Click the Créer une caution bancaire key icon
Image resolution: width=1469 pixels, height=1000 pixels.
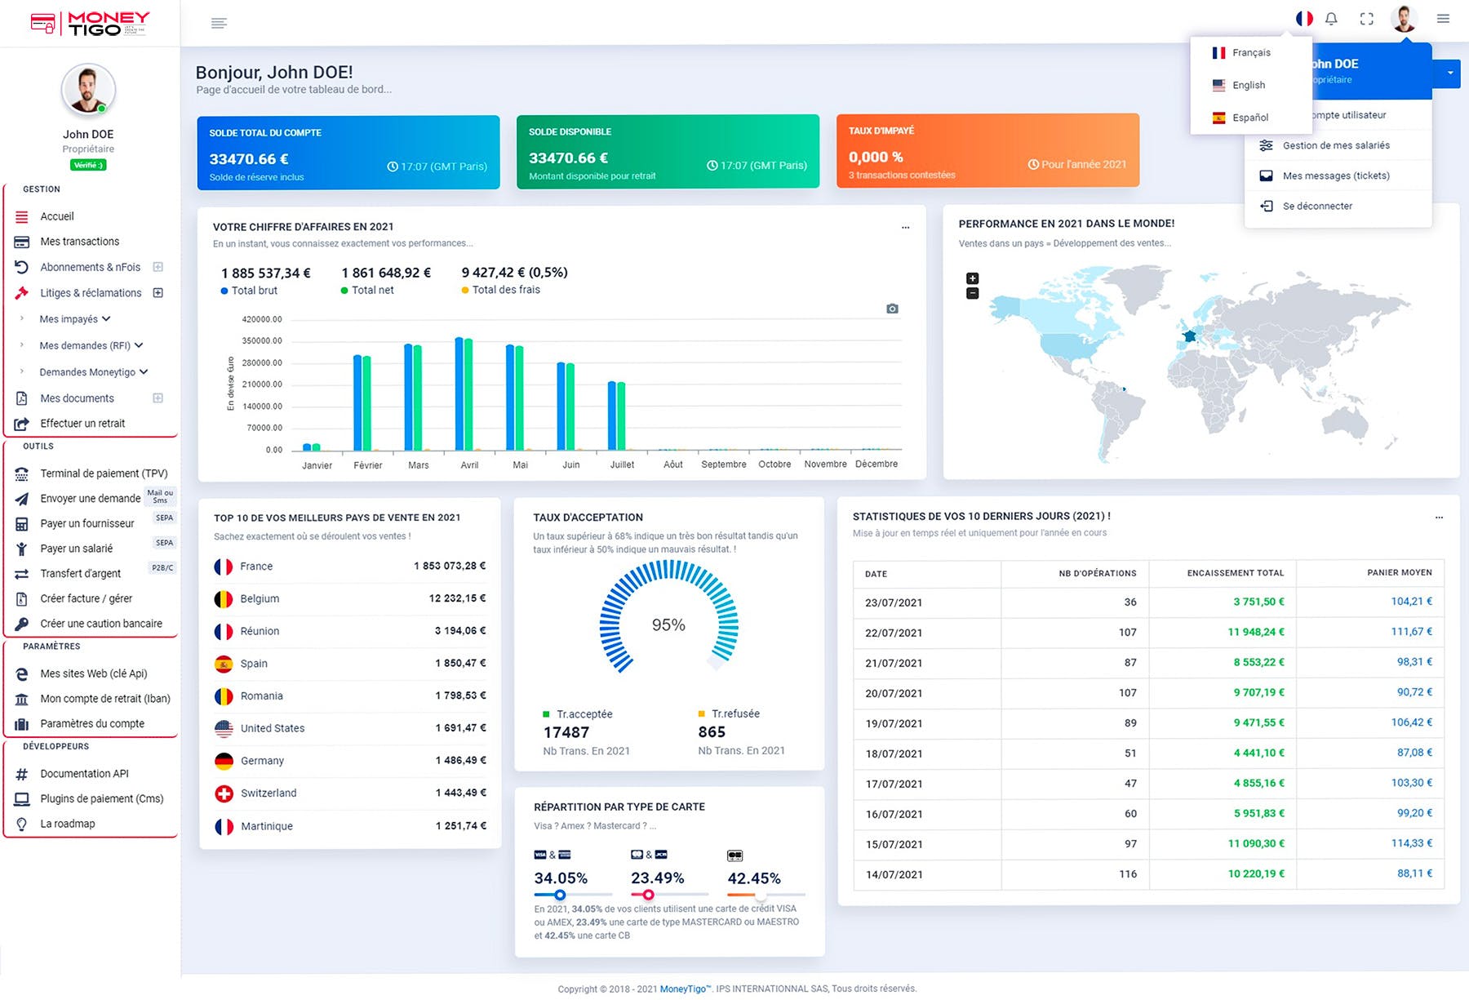tap(22, 624)
